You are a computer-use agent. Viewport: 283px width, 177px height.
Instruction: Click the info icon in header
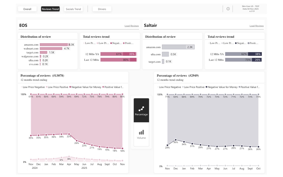(x=228, y=9)
